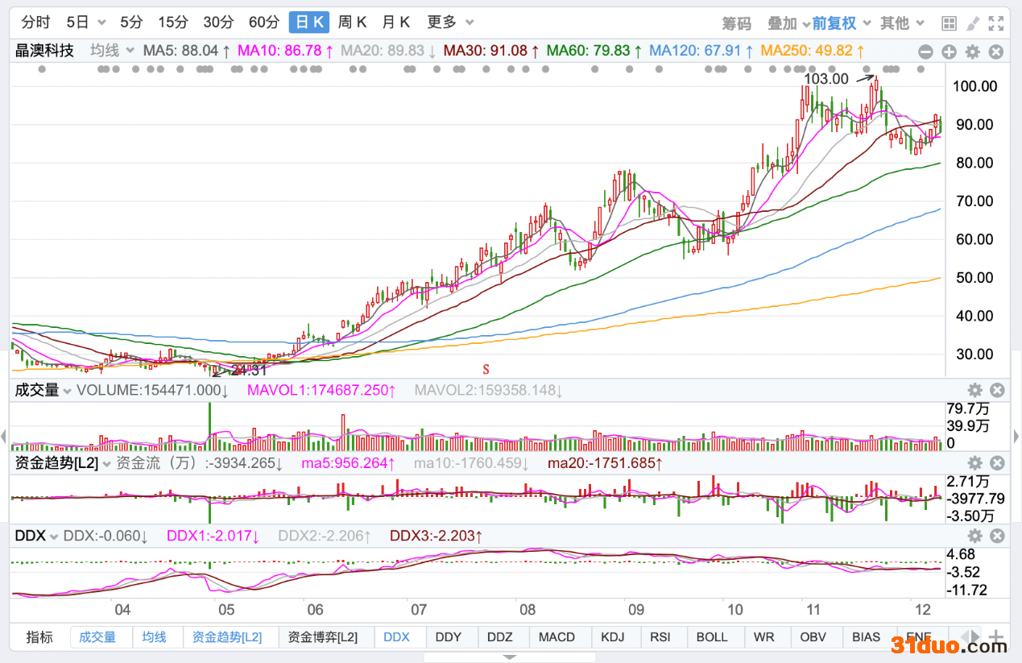Close the DDX indicator panel

[997, 536]
